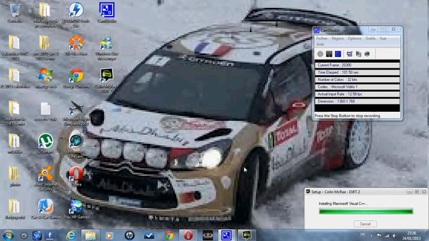Open Google Chrome from taskbar

[169, 235]
